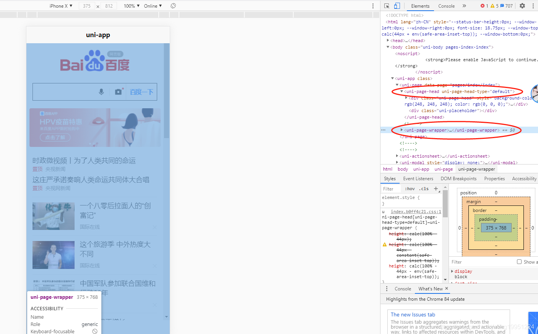Open the Customize and control DevTools menu

tap(533, 6)
